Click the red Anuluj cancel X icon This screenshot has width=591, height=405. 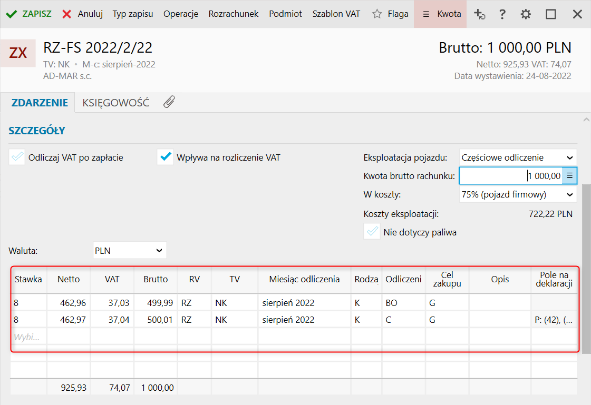[67, 14]
